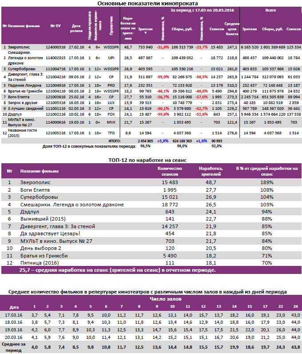This screenshot has height=354, width=302.
Task: Select the Число залов header
Action: [x=162, y=299]
